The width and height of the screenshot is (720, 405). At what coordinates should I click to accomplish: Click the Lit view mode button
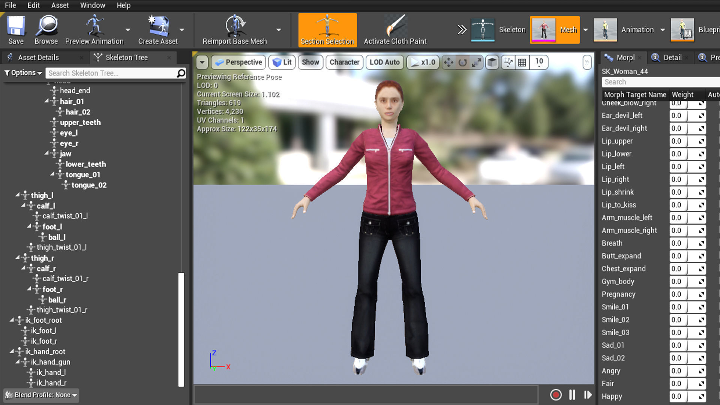point(282,62)
